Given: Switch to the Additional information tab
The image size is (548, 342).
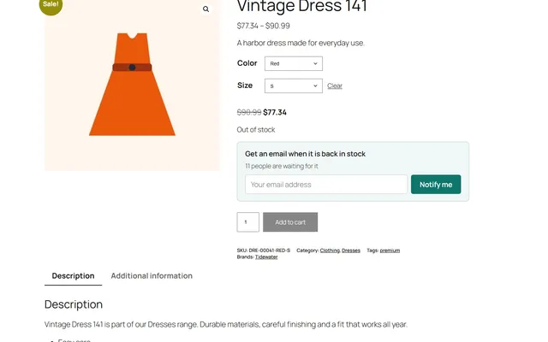Looking at the screenshot, I should coord(152,275).
